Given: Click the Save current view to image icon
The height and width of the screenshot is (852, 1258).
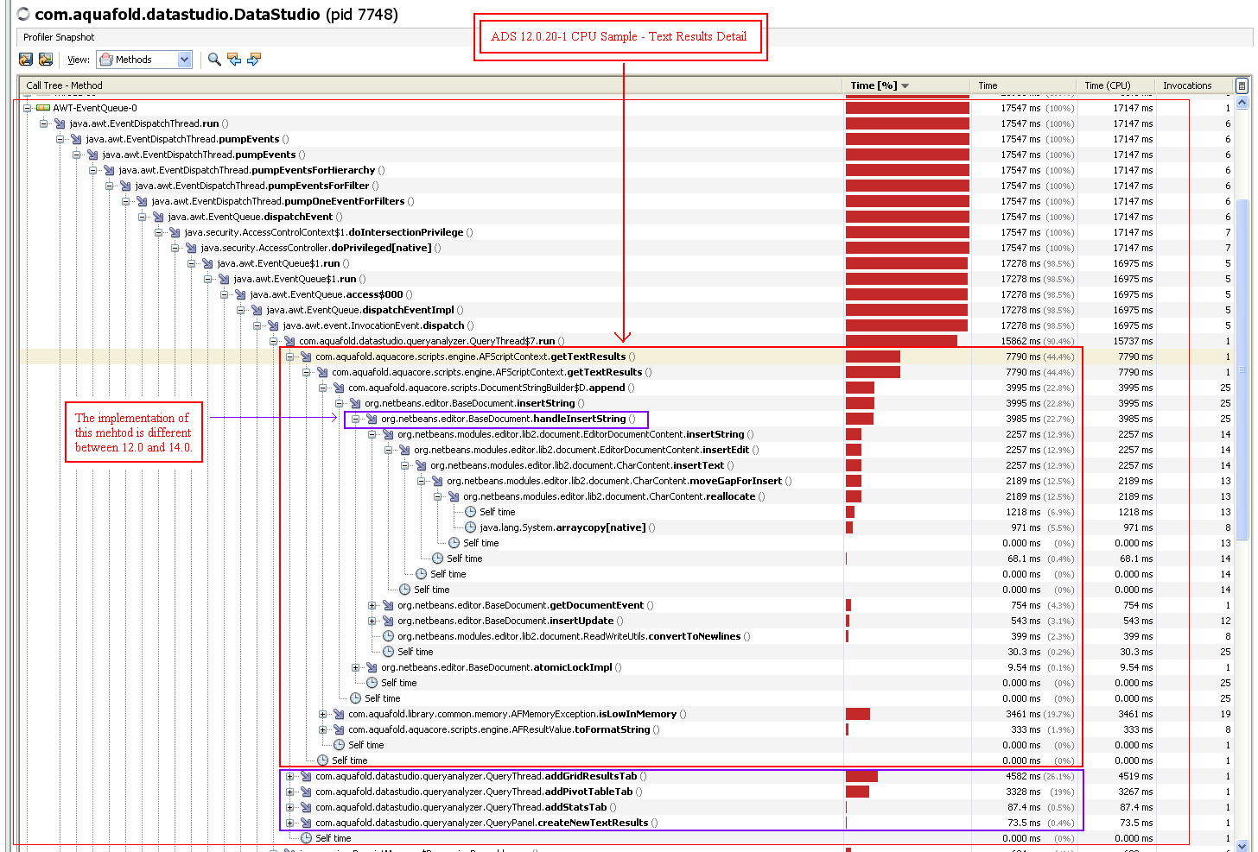Looking at the screenshot, I should 46,60.
